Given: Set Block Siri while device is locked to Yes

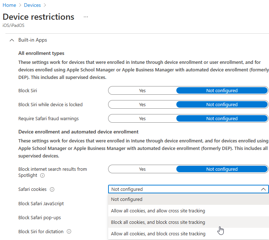Looking at the screenshot, I should coord(142,104).
